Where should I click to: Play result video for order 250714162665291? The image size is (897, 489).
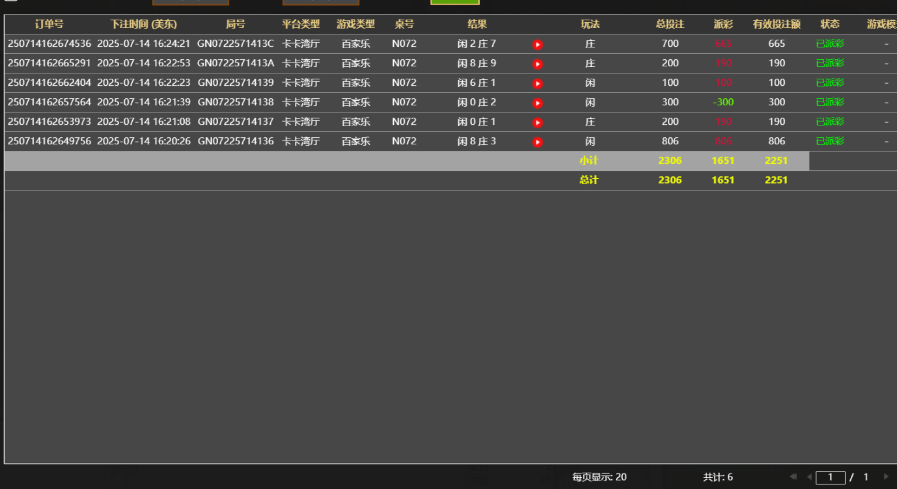[537, 63]
